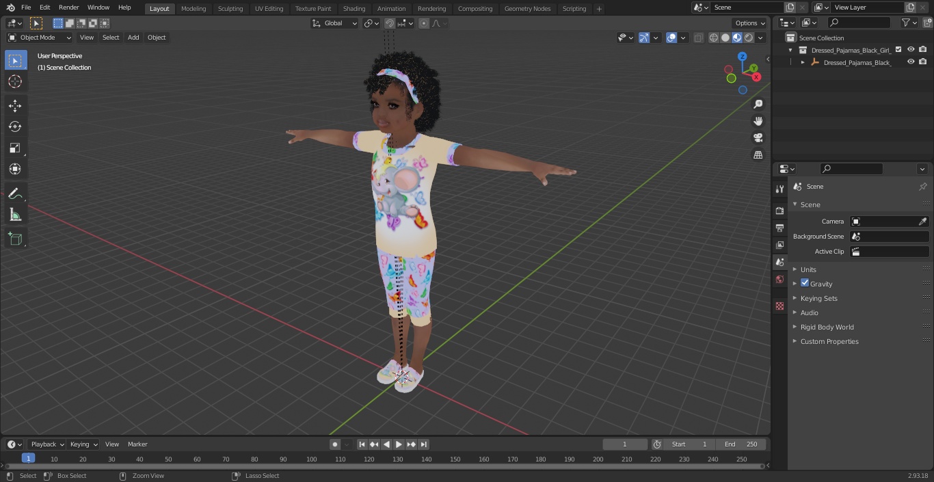Toggle collection exclude checkbox in outliner
Viewport: 934px width, 482px height.
tap(898, 50)
